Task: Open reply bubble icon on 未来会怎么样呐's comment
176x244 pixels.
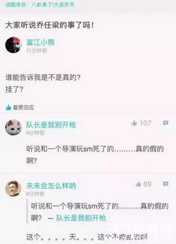Action: [x=166, y=184]
